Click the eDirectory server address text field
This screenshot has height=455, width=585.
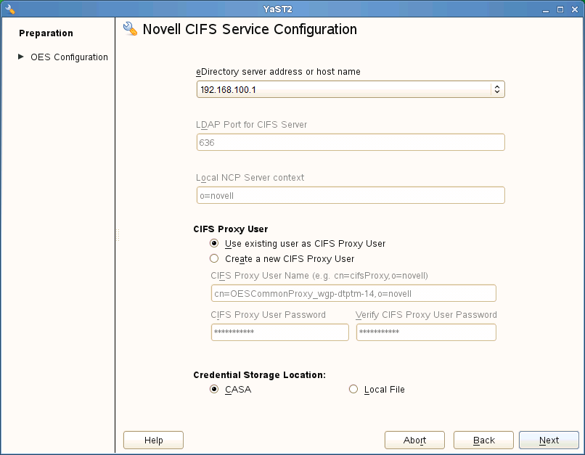point(343,89)
